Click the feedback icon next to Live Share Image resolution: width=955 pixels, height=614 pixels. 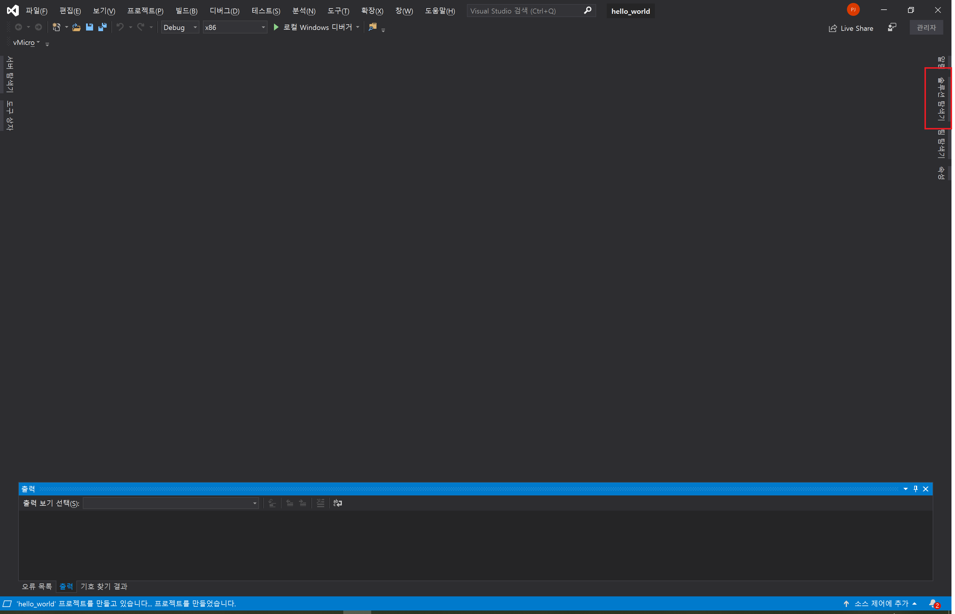click(x=892, y=28)
